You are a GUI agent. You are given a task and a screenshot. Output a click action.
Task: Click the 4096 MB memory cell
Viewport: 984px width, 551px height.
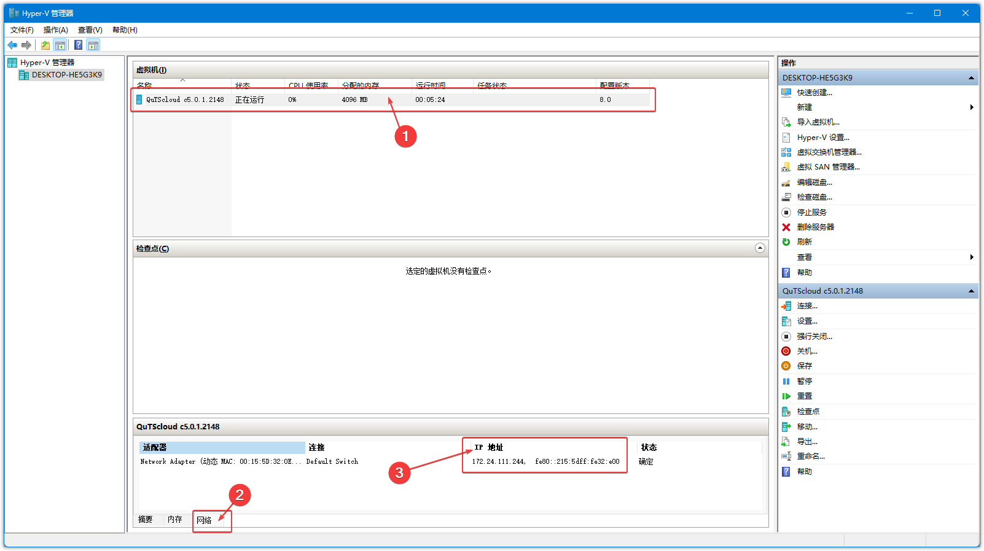(x=354, y=100)
